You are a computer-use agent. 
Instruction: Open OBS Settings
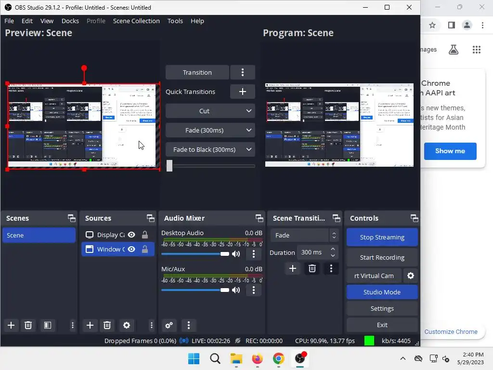click(382, 309)
